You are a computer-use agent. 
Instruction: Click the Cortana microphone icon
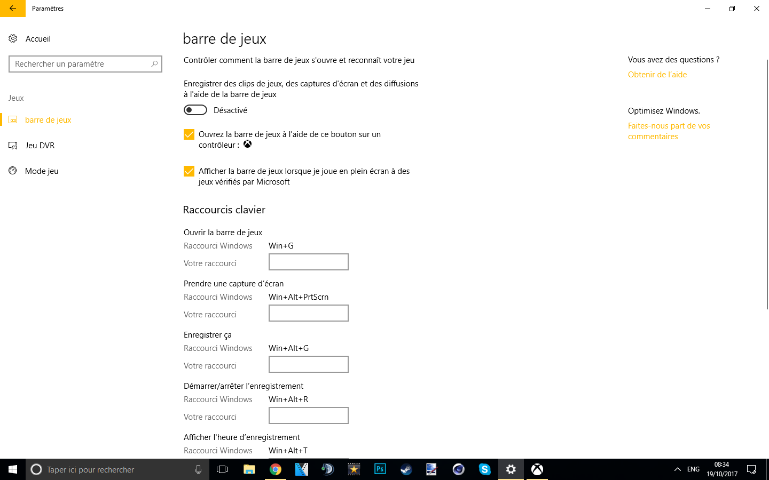(x=198, y=469)
